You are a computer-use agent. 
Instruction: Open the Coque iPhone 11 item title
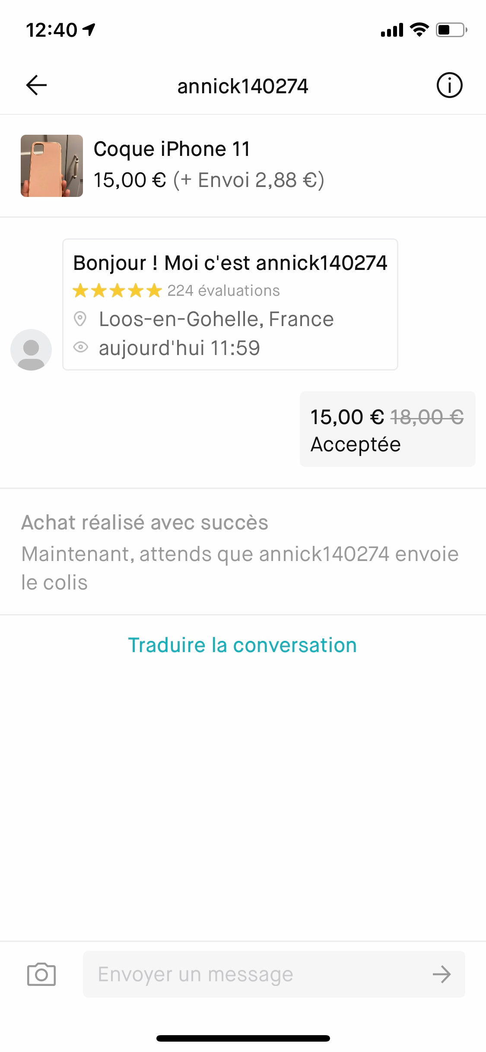[172, 149]
